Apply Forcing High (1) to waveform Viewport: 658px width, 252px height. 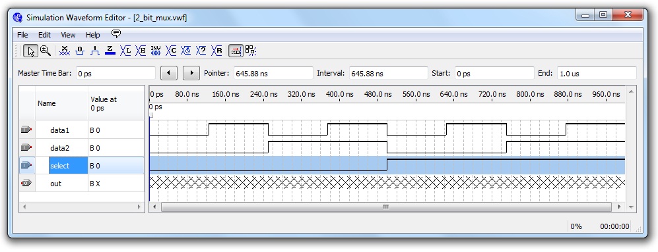coord(95,51)
